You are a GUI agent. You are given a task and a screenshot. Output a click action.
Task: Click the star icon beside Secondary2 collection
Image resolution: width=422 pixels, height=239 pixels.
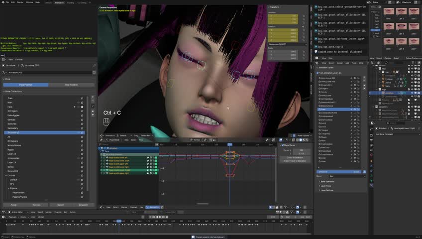click(82, 132)
